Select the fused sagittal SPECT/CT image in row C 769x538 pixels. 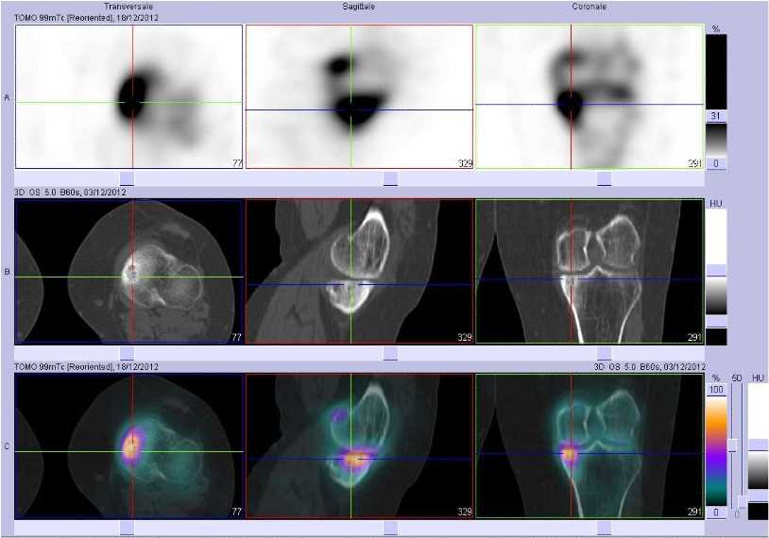(359, 446)
